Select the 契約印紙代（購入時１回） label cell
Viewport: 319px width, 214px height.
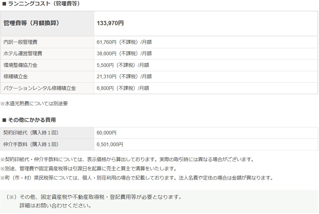pyautogui.click(x=31, y=133)
